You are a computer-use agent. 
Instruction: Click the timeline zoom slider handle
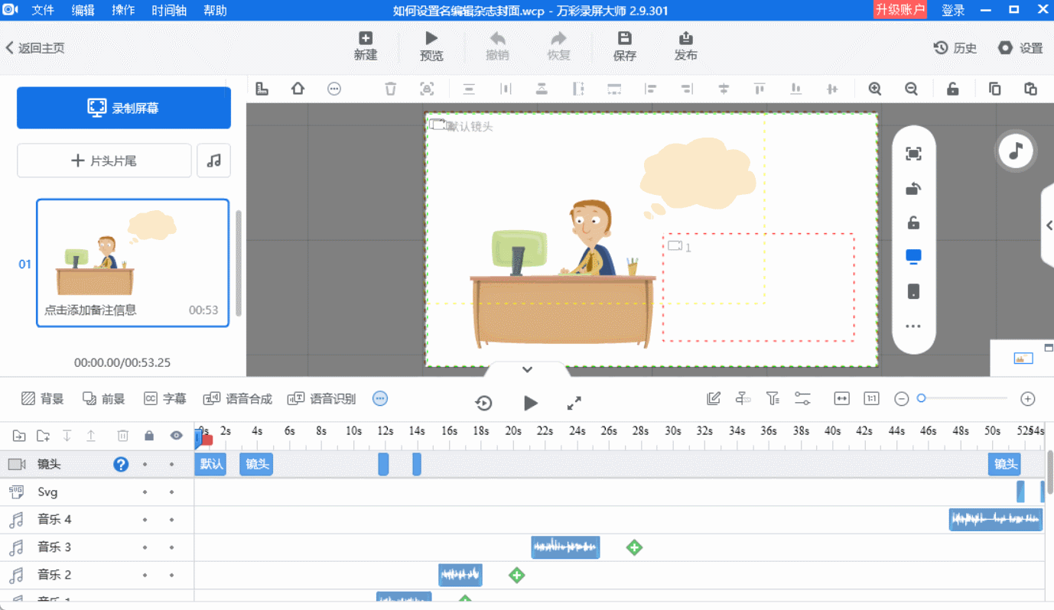[922, 398]
